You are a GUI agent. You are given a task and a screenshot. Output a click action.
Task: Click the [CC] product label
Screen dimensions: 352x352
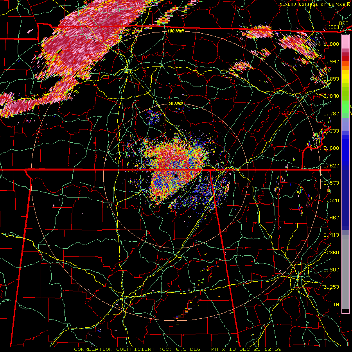(x=334, y=27)
